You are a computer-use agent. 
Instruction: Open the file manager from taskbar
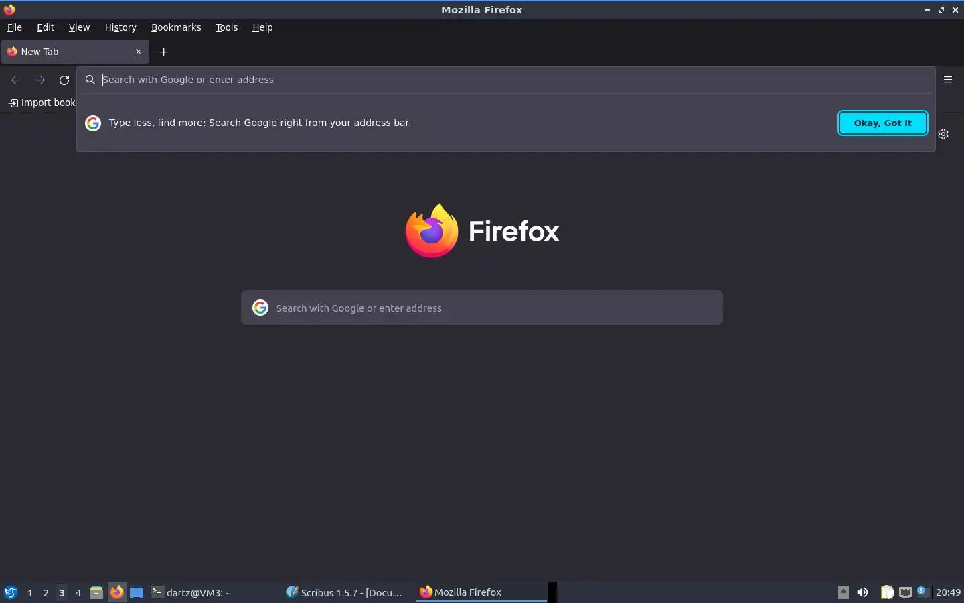(96, 592)
